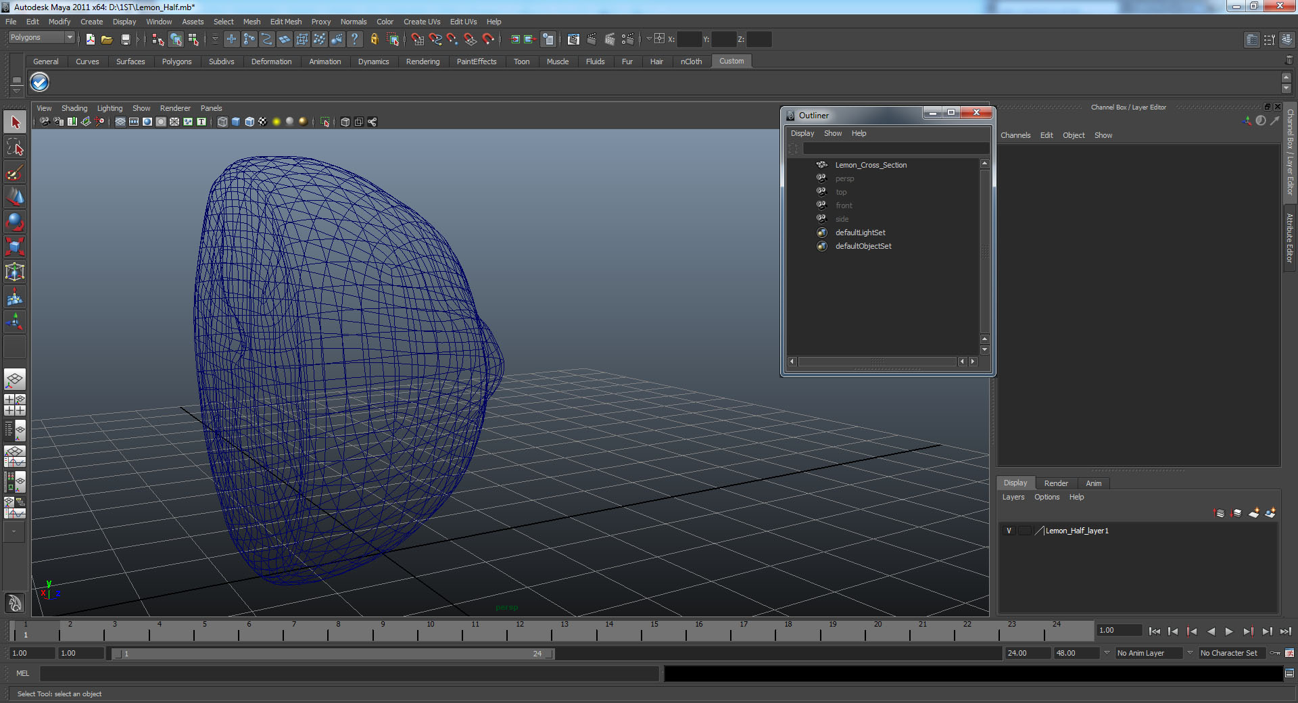The image size is (1298, 703).
Task: Click the Save Scene disk icon
Action: click(x=125, y=39)
